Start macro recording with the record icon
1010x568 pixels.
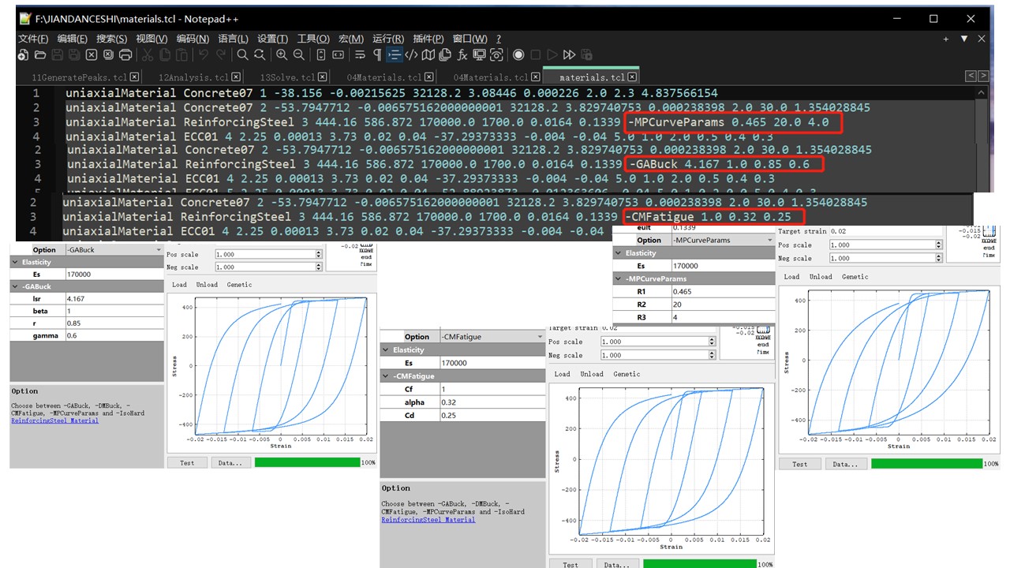[518, 54]
